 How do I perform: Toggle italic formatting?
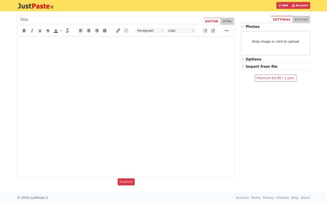[x=32, y=31]
